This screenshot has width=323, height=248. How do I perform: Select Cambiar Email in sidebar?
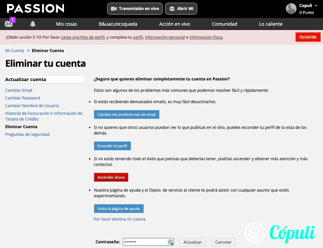click(x=18, y=90)
